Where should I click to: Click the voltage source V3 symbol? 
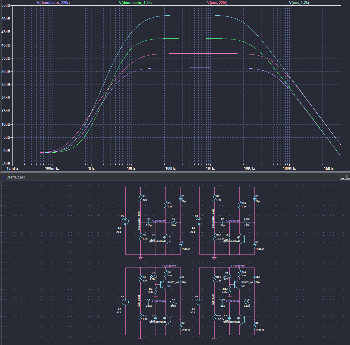[x=199, y=221]
